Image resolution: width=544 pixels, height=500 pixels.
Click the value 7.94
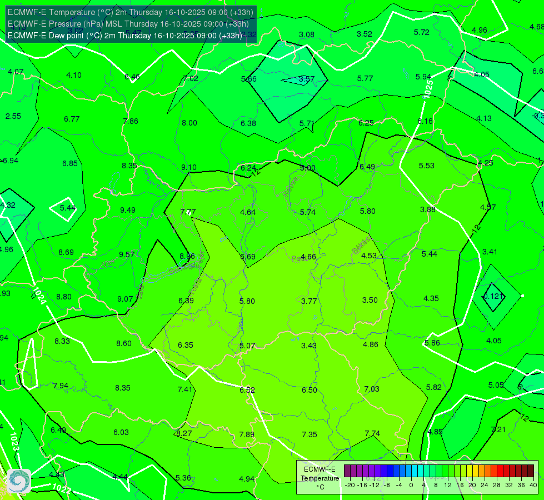pyautogui.click(x=61, y=386)
